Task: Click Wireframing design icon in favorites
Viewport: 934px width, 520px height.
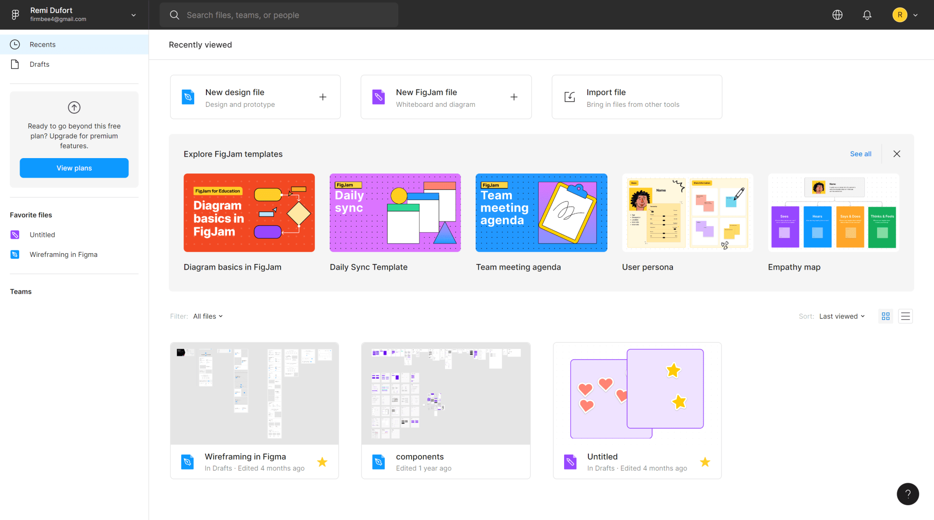Action: [x=15, y=254]
